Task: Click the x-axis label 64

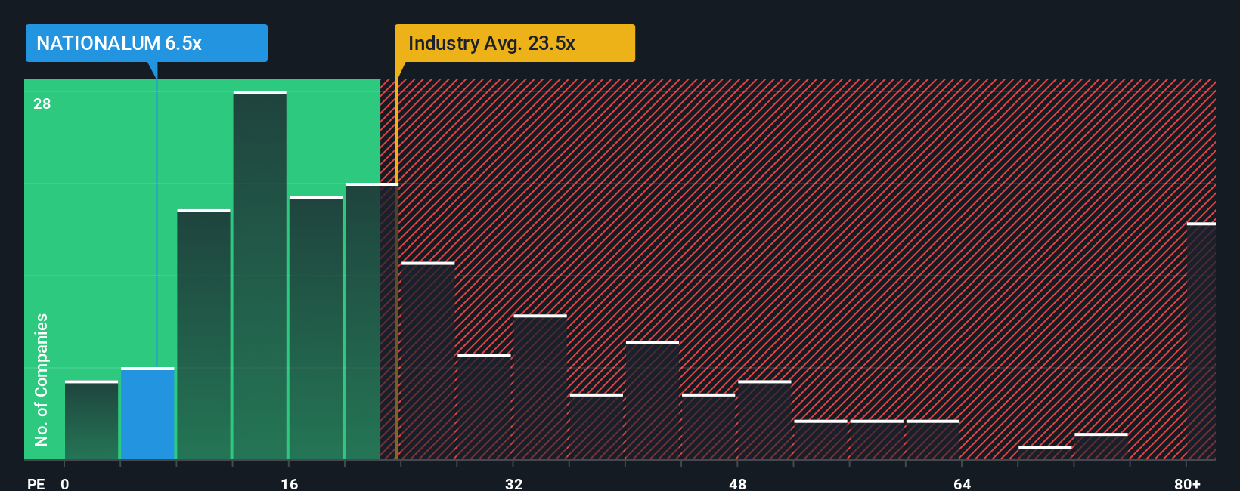Action: [962, 483]
